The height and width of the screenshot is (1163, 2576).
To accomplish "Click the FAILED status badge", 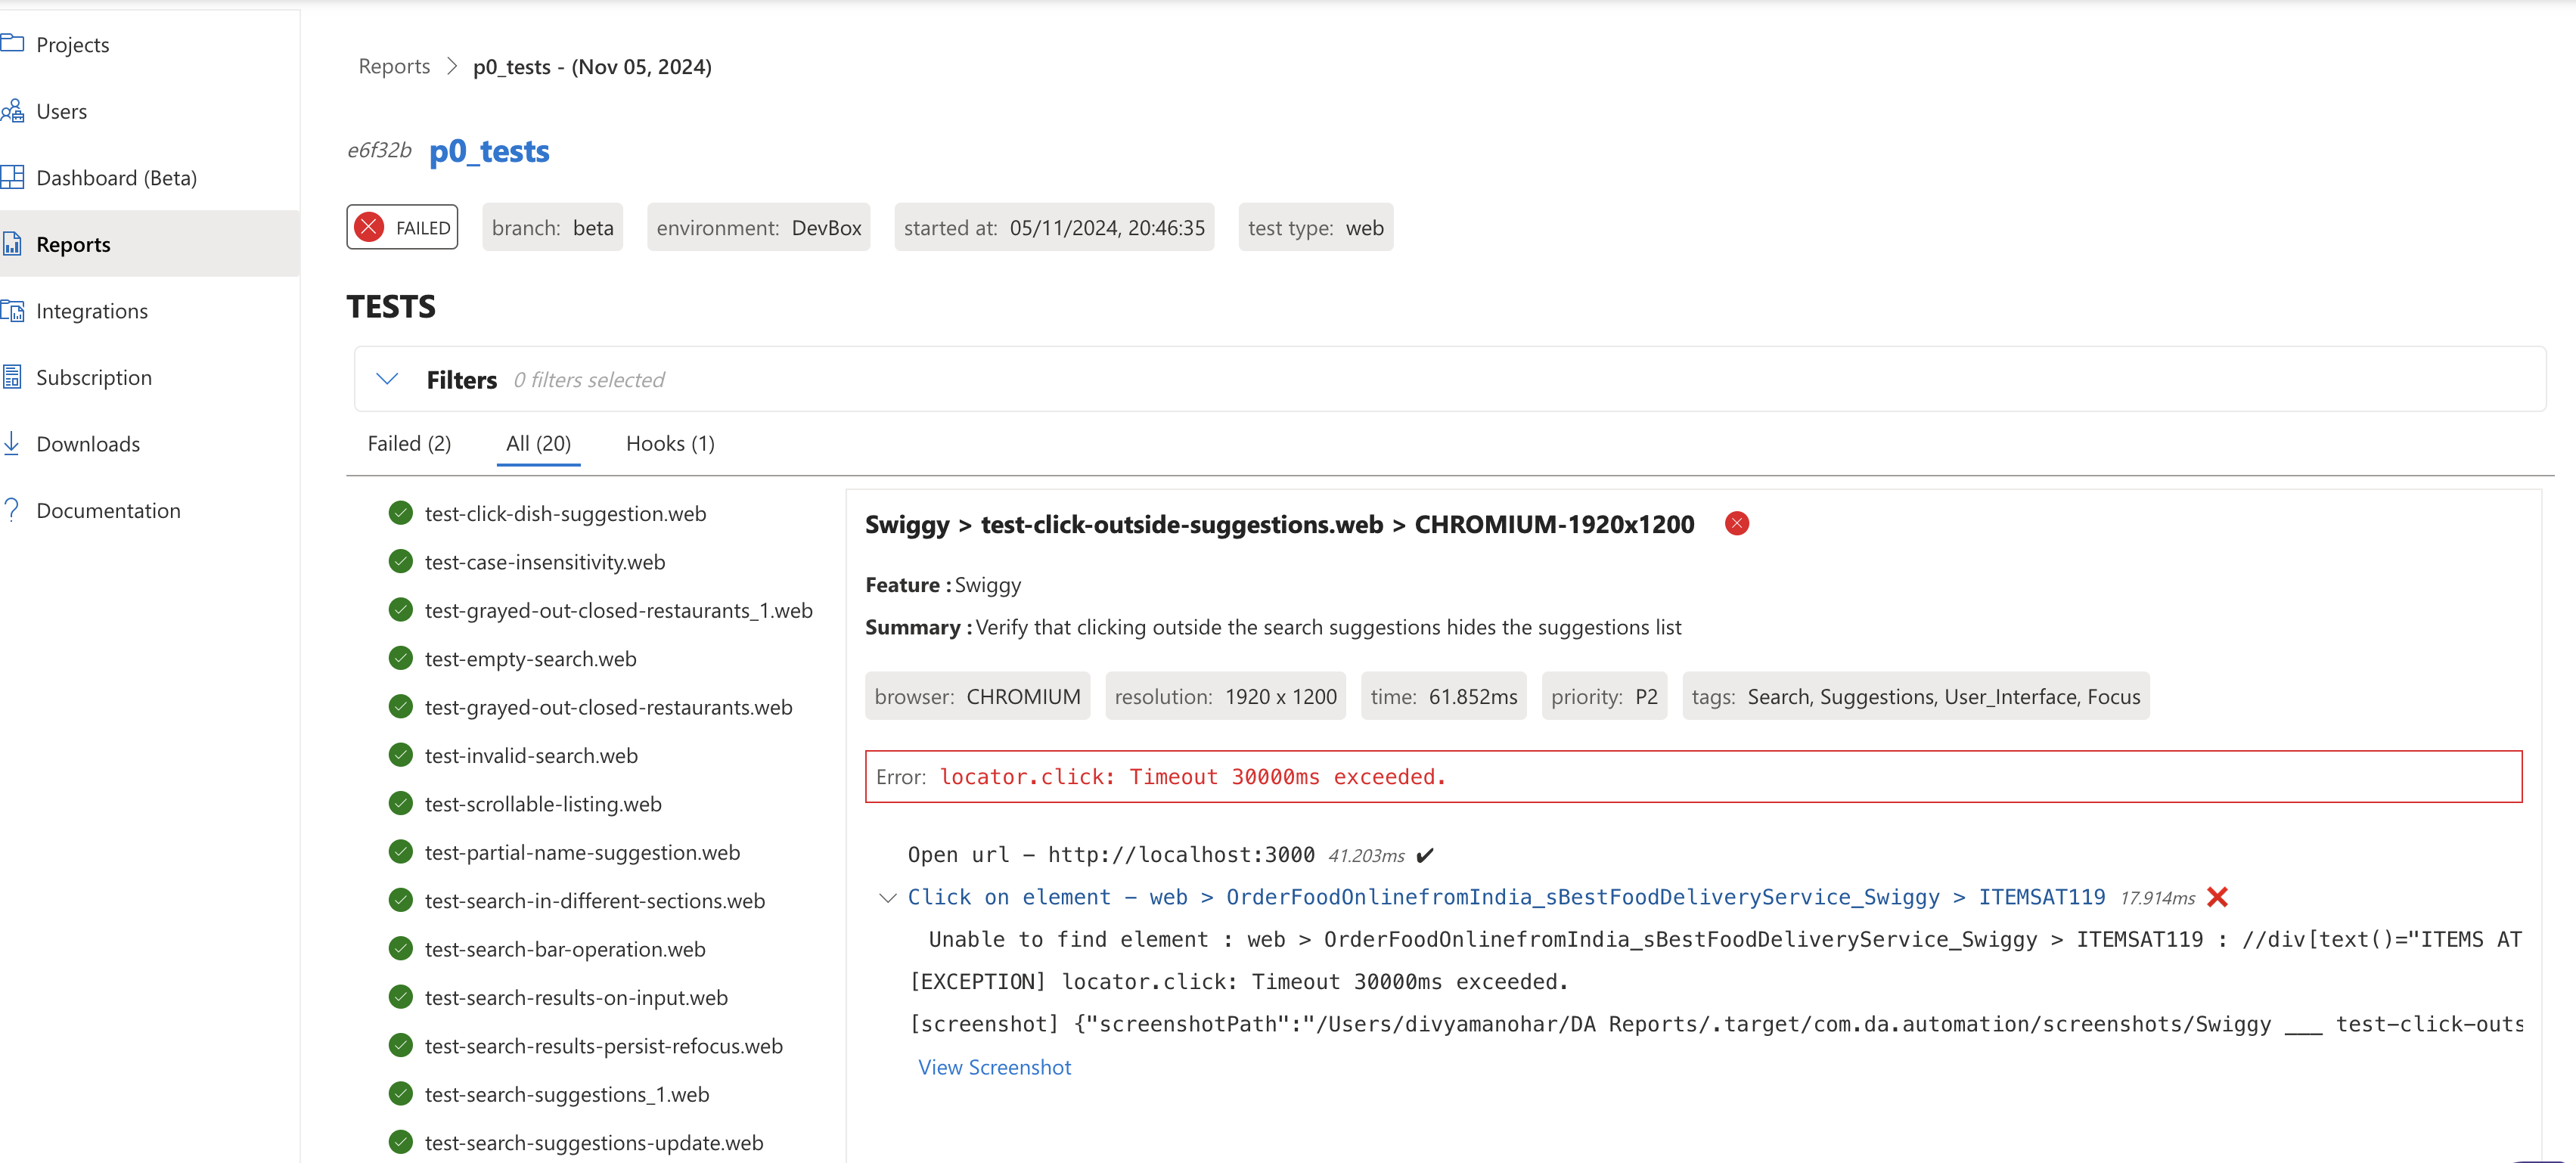I will (x=401, y=227).
